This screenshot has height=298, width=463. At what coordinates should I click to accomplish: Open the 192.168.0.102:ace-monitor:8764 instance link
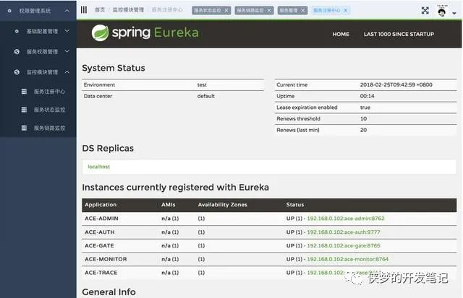[x=347, y=259]
